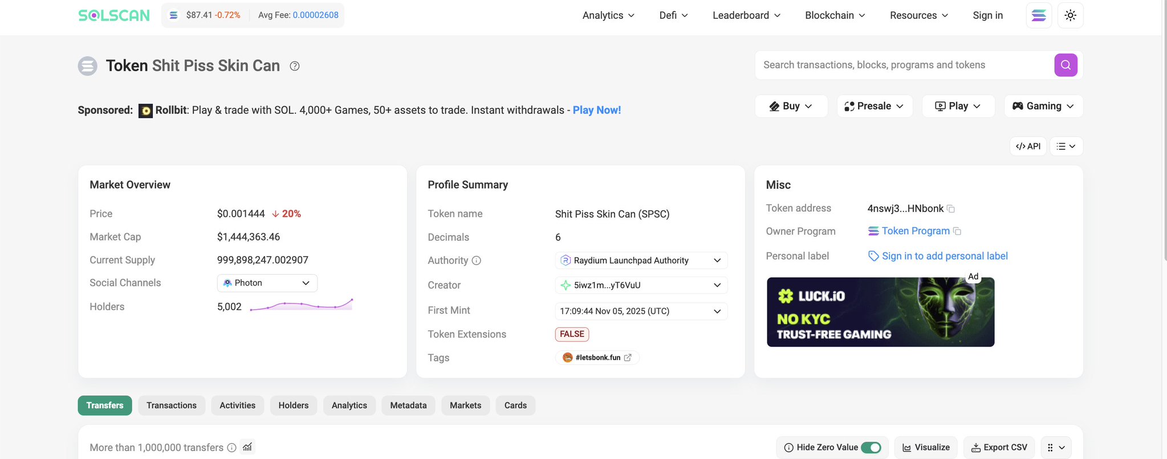Click the help icon beside token title
The width and height of the screenshot is (1167, 459).
295,66
